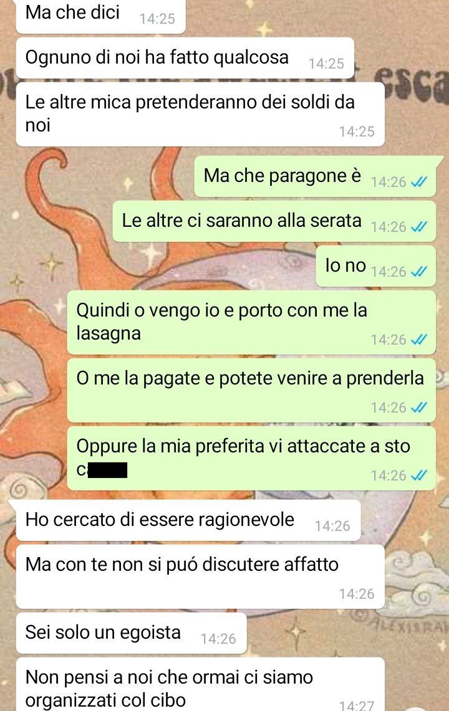
Task: Tap the read receipt ticks on 'Io no'
Action: tap(418, 272)
